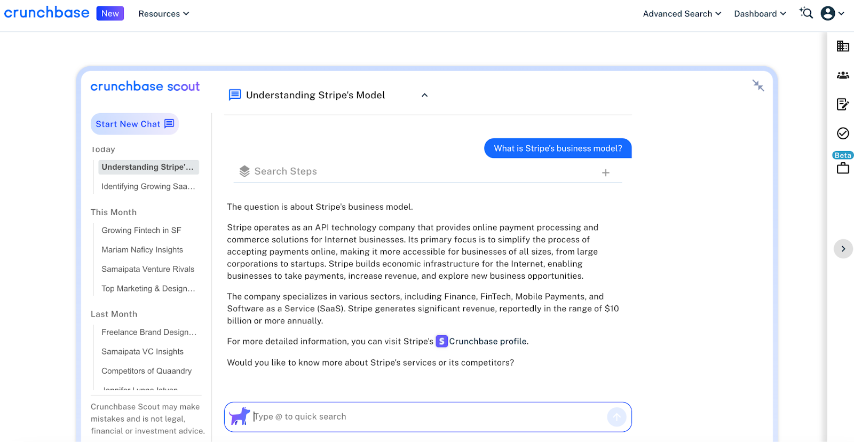Open the Dashboard dropdown menu
The height and width of the screenshot is (442, 854).
(760, 14)
